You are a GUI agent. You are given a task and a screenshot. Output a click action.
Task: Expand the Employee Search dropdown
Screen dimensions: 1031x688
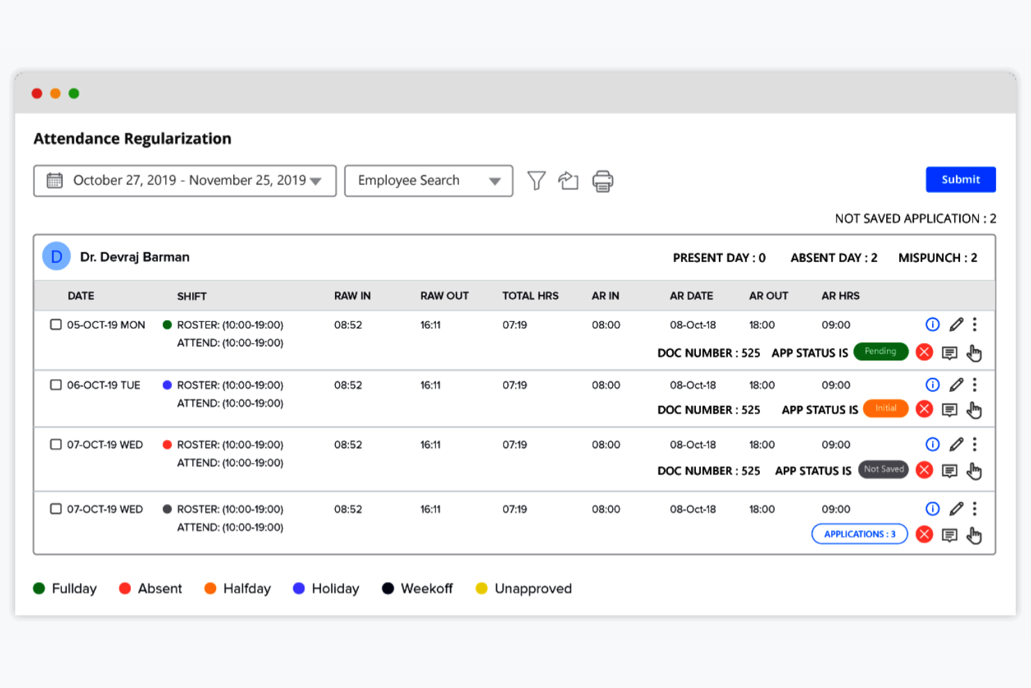[x=494, y=180]
